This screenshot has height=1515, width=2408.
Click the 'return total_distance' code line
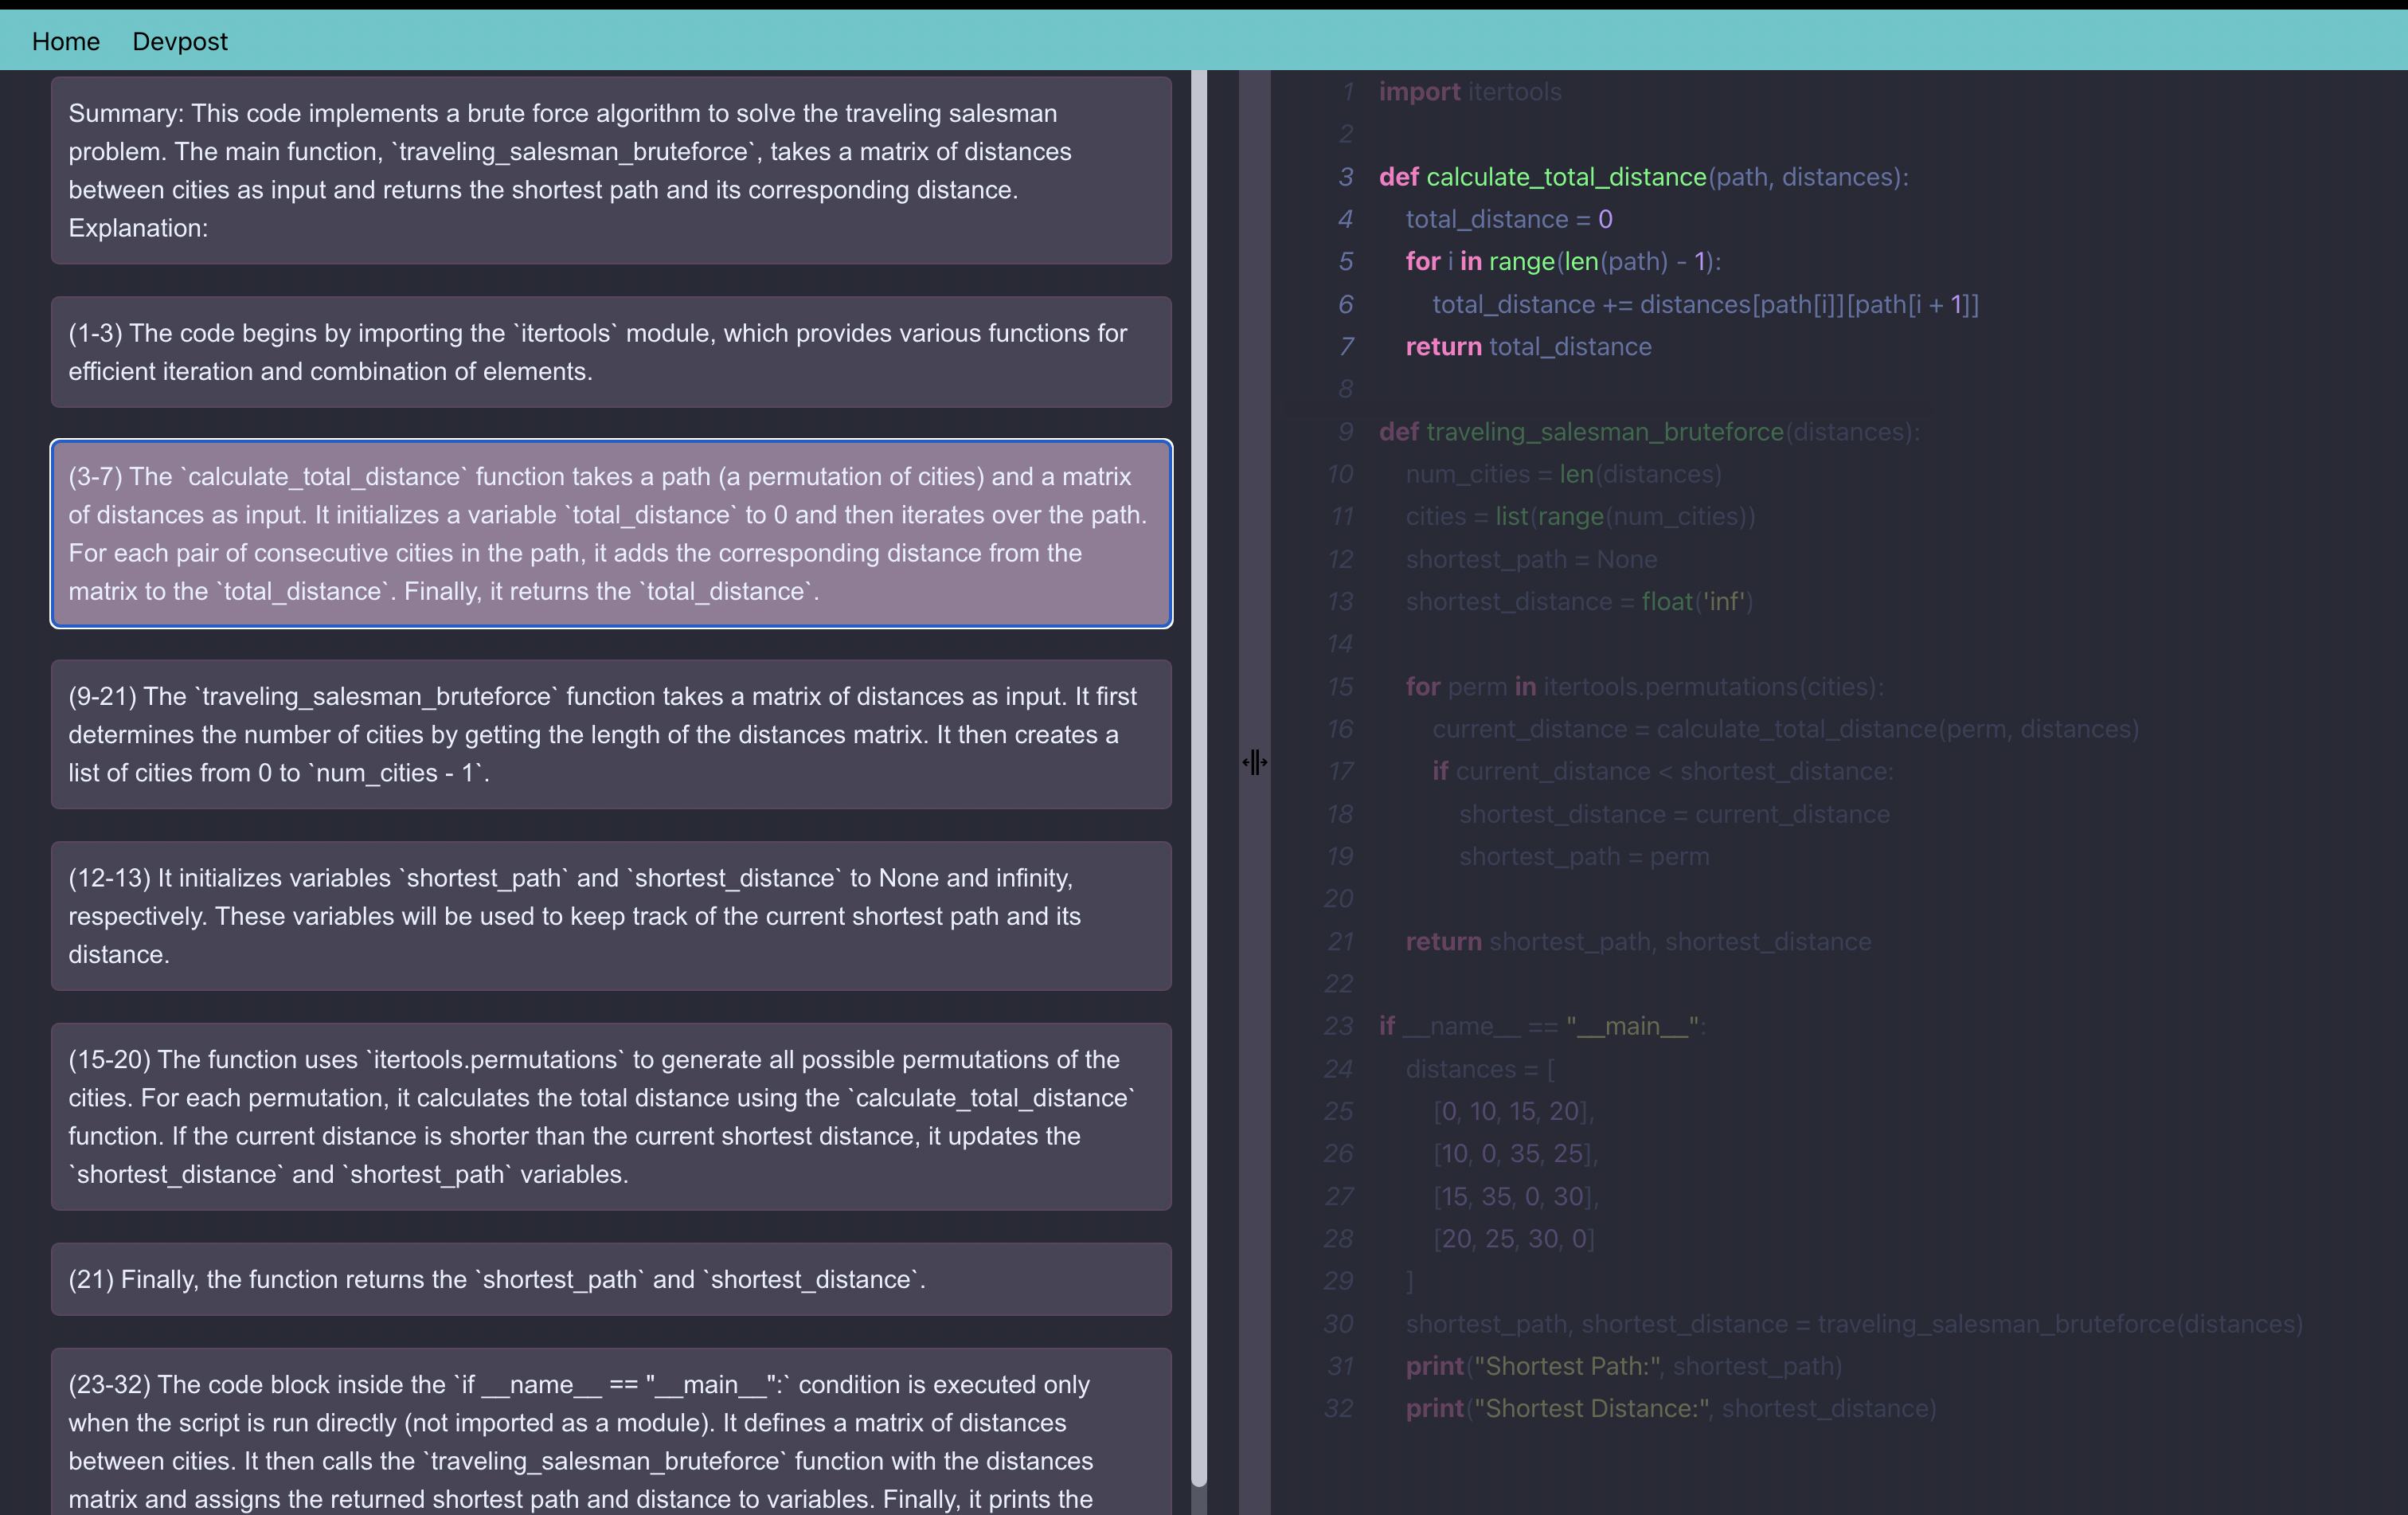(1528, 347)
